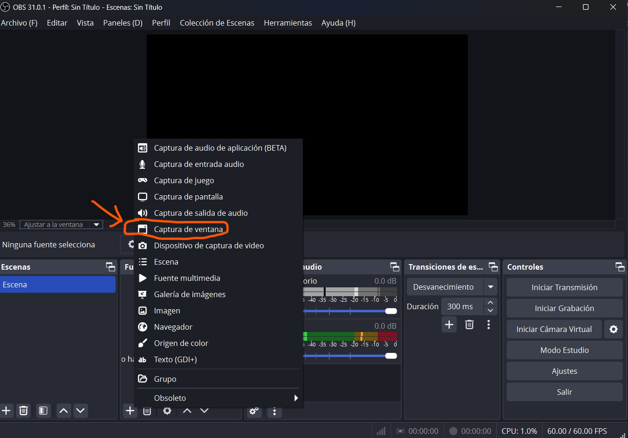Screen dimensions: 628x438
Task: Toggle floating for Transiciones de escena panel
Action: [x=493, y=267]
